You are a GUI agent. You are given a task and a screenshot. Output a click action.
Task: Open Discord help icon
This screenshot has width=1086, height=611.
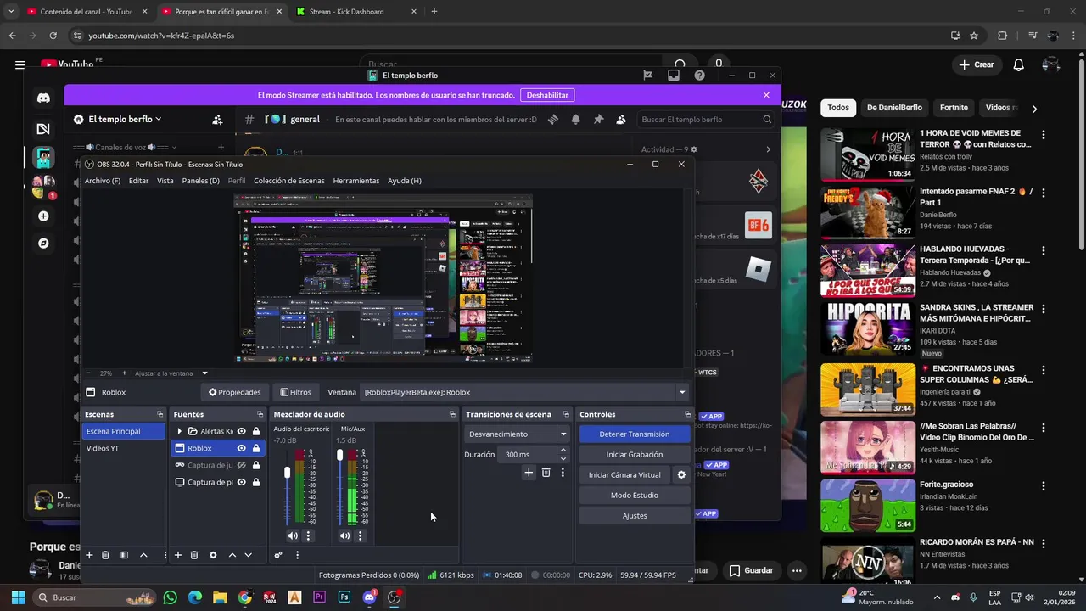[x=699, y=76]
